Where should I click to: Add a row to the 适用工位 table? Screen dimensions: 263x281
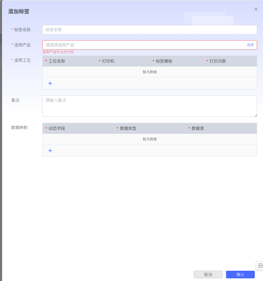50,83
